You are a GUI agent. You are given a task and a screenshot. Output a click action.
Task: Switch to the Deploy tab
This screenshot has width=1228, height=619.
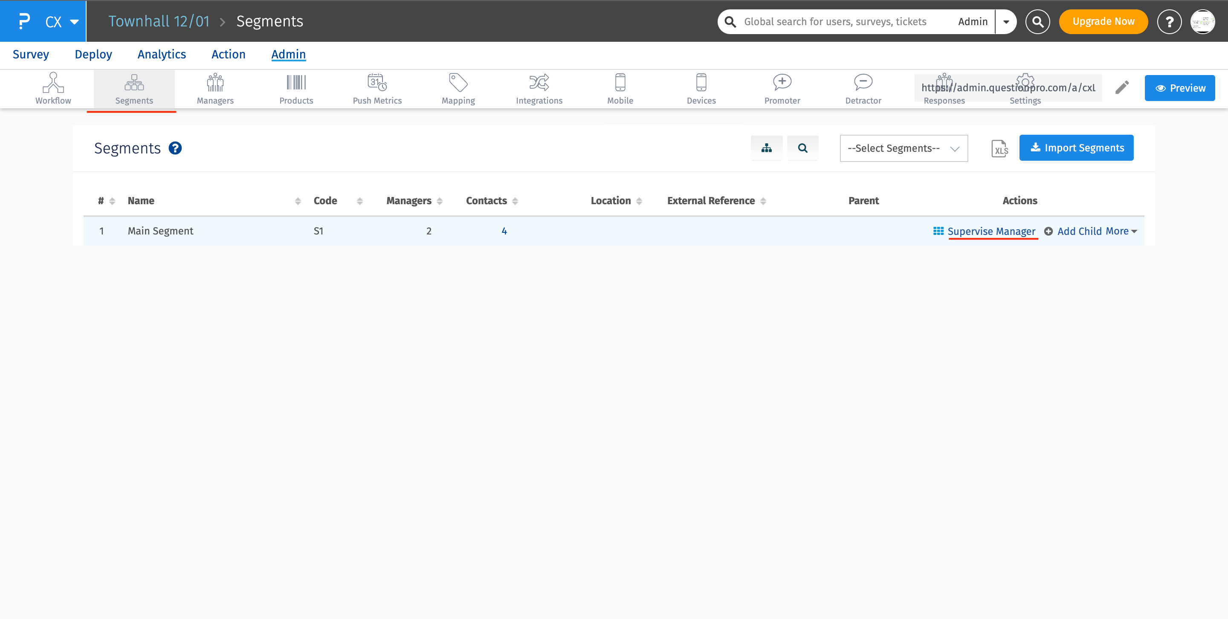click(93, 54)
